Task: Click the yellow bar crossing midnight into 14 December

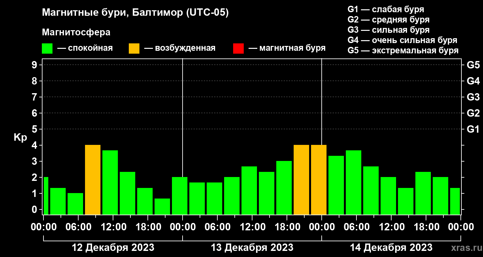Action: tap(319, 180)
